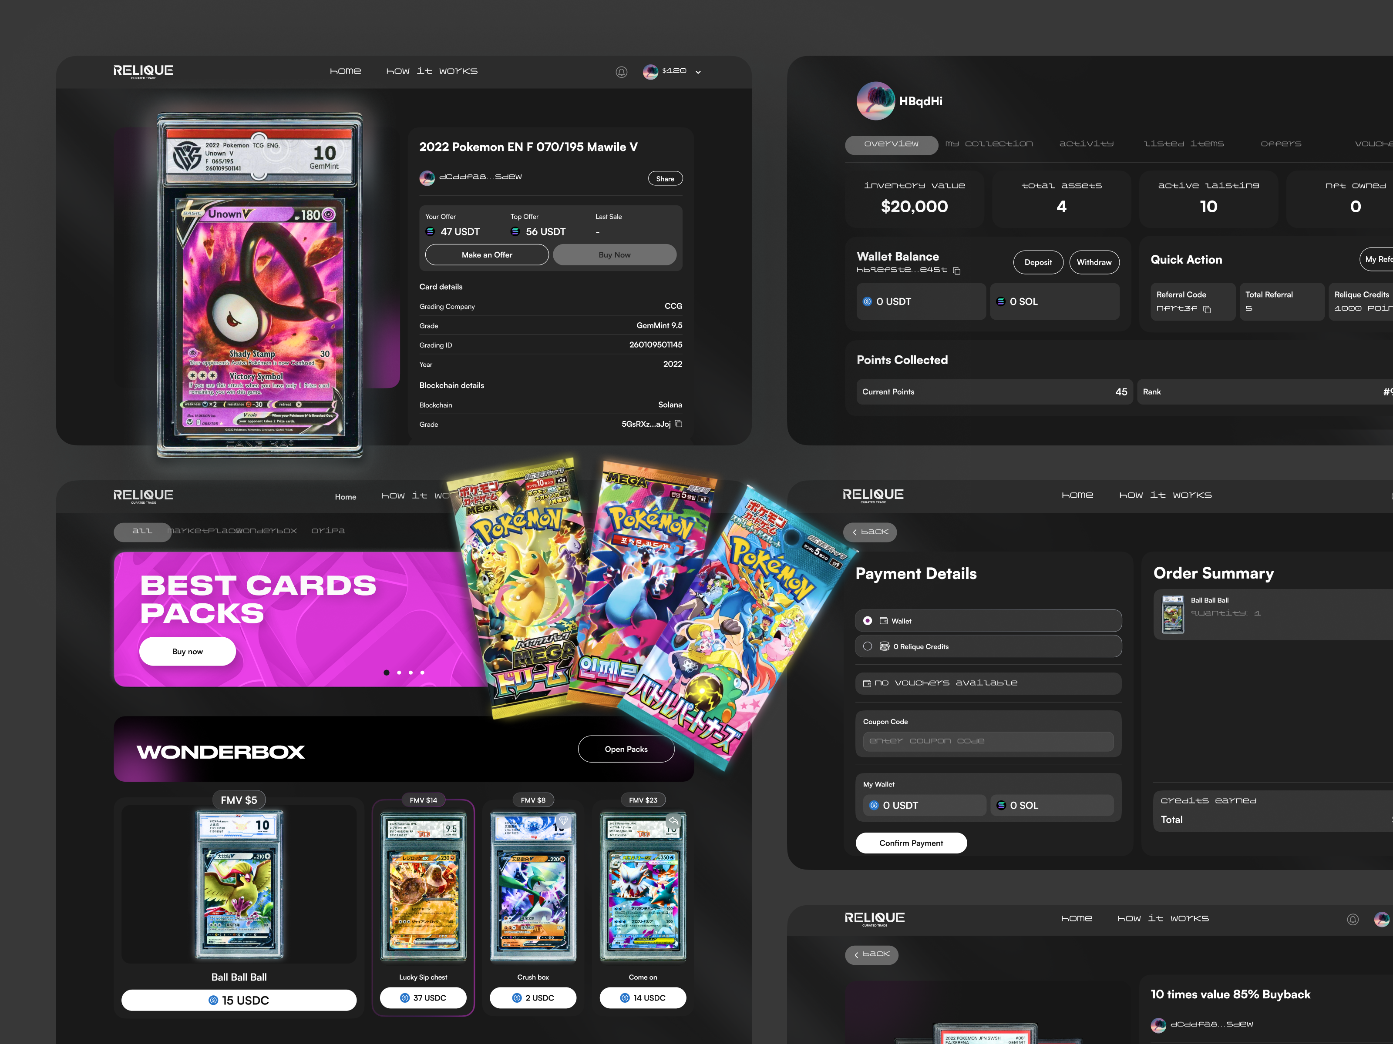This screenshot has width=1393, height=1044.
Task: Go back from the 85% Buyback page
Action: click(871, 955)
